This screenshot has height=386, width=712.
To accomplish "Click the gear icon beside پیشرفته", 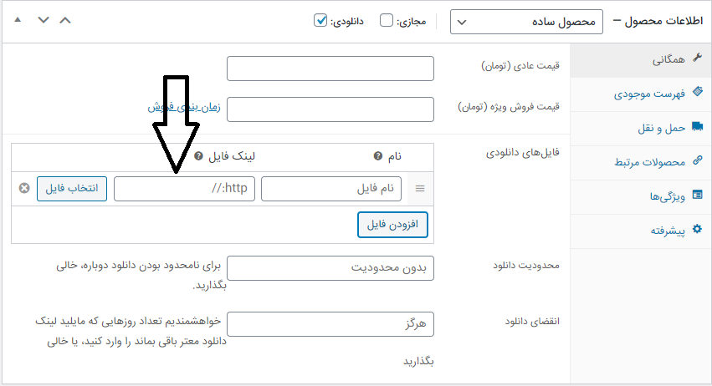I will [697, 229].
